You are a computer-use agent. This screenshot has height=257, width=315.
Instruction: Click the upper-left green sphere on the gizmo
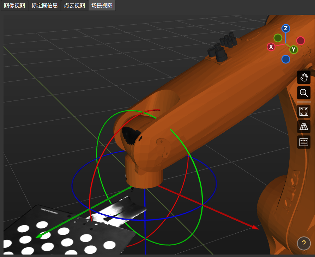coord(278,38)
